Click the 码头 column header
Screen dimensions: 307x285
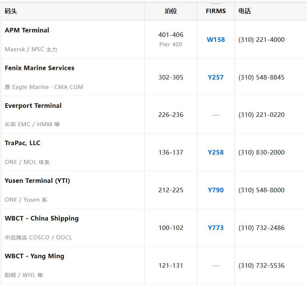(11, 11)
